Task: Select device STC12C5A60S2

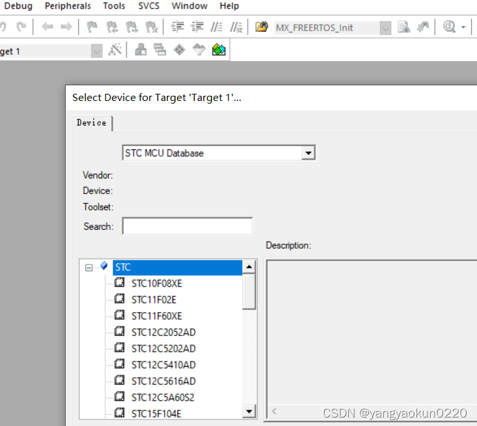Action: pyautogui.click(x=163, y=397)
